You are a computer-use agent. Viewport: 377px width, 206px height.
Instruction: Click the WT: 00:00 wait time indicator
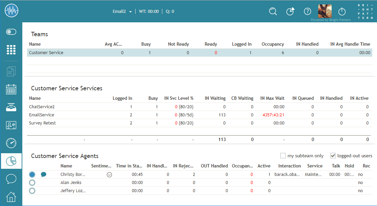point(149,11)
